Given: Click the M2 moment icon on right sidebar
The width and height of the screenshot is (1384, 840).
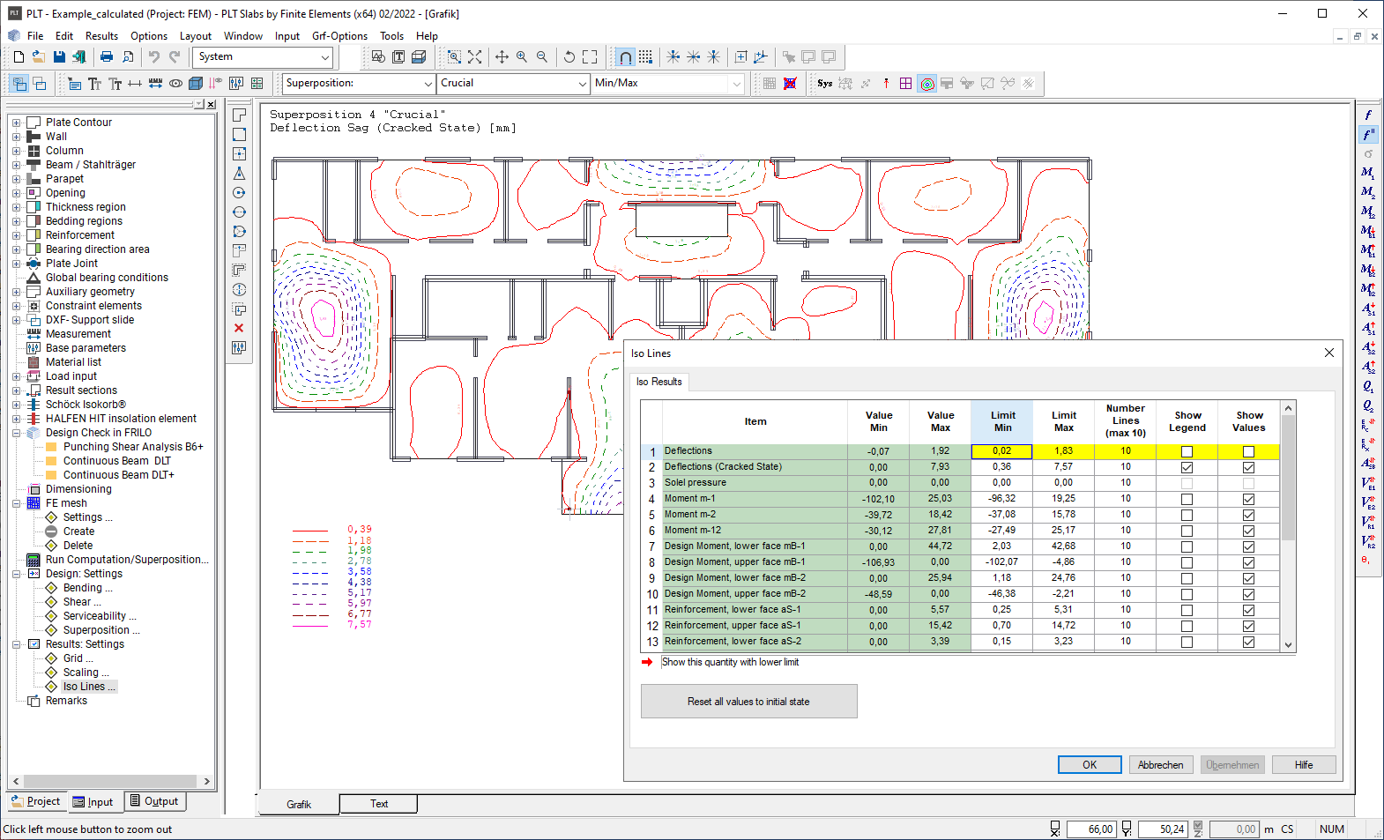Looking at the screenshot, I should [1368, 192].
